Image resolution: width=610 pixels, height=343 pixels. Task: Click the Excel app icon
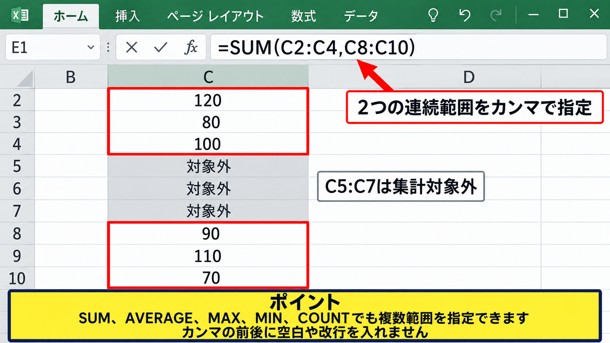[x=20, y=15]
